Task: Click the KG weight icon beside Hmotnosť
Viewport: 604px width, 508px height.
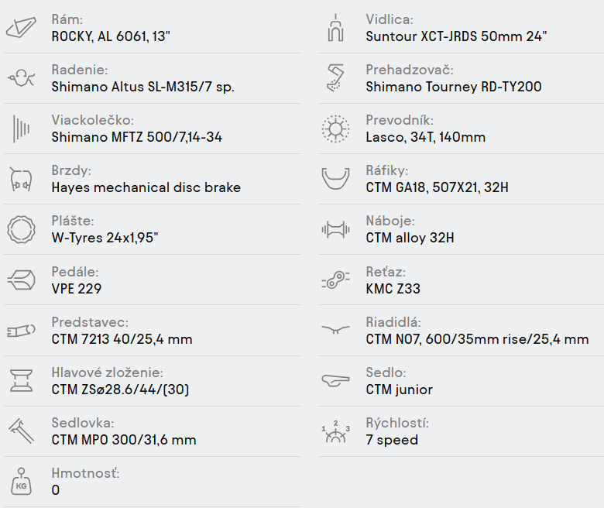Action: pyautogui.click(x=22, y=482)
